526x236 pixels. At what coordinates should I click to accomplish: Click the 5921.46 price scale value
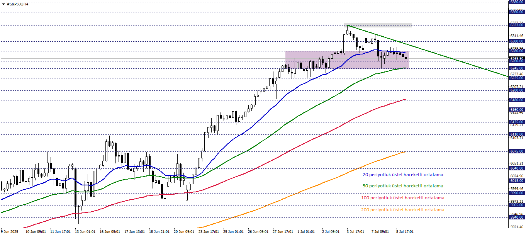[x=517, y=227]
